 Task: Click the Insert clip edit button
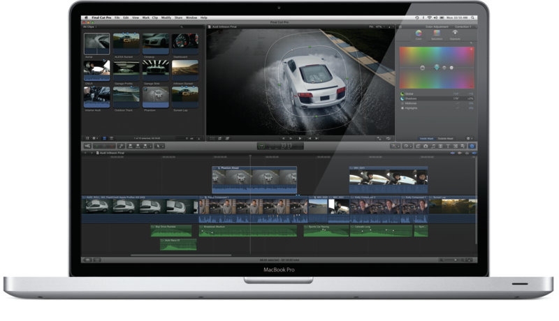coord(138,146)
